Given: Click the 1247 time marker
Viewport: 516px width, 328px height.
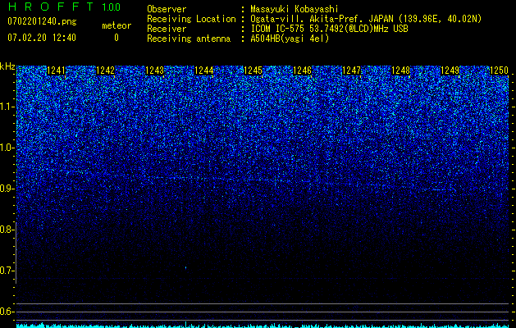Looking at the screenshot, I should tap(351, 71).
